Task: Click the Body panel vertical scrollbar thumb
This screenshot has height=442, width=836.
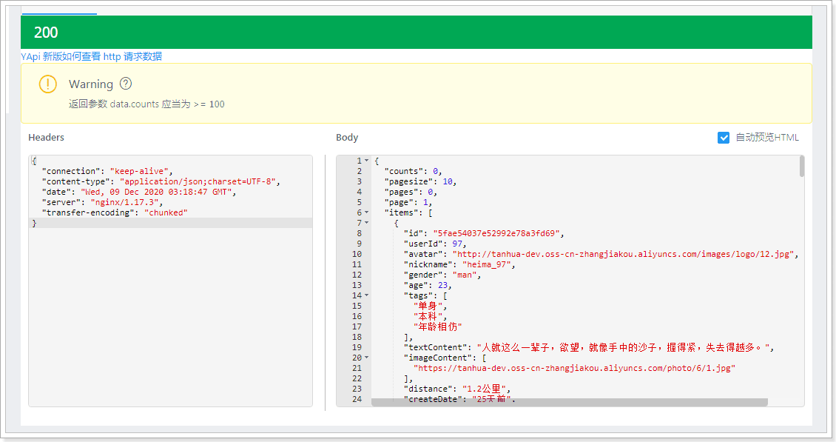Action: pos(801,167)
